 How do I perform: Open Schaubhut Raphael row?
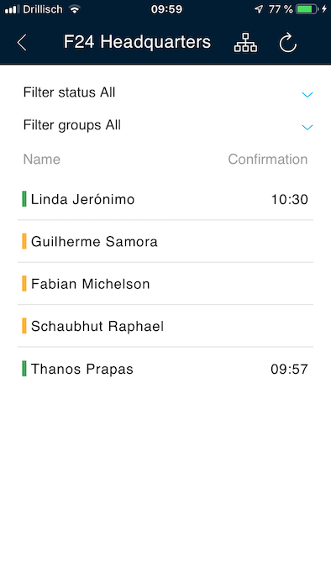(165, 326)
